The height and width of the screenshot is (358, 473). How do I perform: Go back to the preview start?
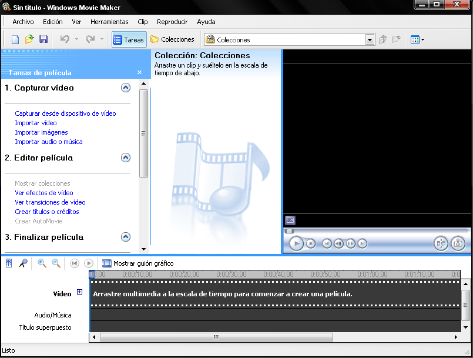[327, 243]
